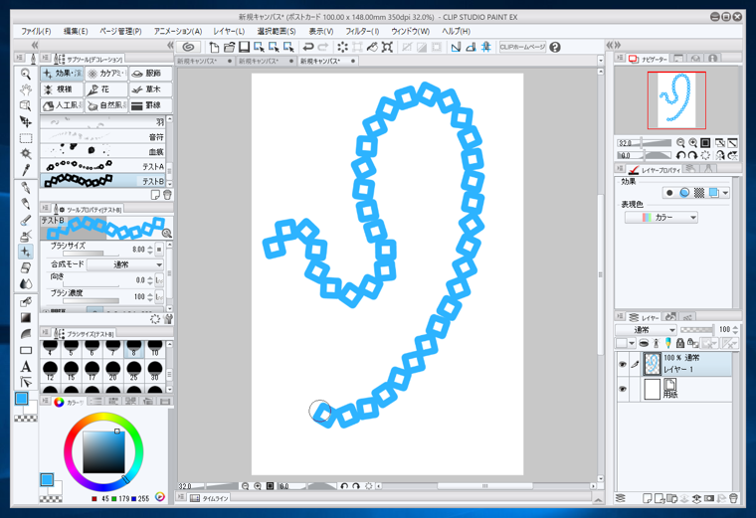Select the Pen tool in toolbox
Screen dimensions: 756x518
click(26, 188)
